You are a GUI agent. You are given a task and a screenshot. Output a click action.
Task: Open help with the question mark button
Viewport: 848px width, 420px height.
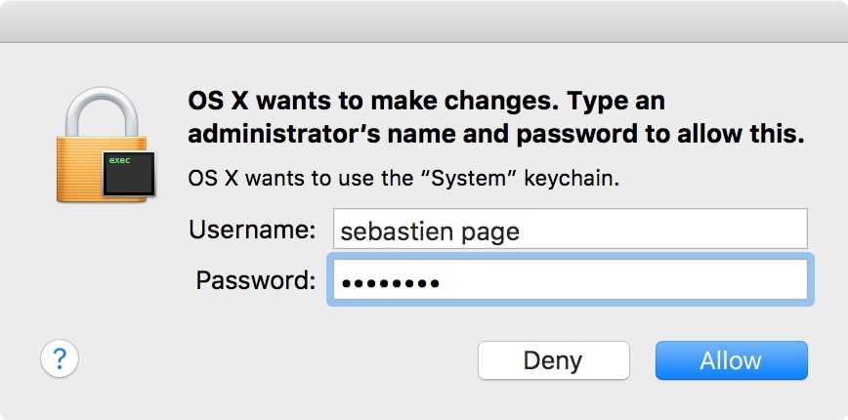click(59, 359)
